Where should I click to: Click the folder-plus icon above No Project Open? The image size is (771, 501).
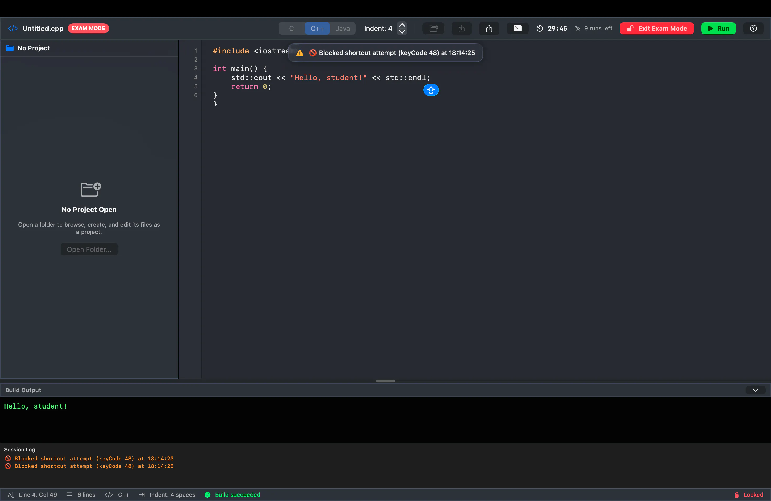pos(90,190)
